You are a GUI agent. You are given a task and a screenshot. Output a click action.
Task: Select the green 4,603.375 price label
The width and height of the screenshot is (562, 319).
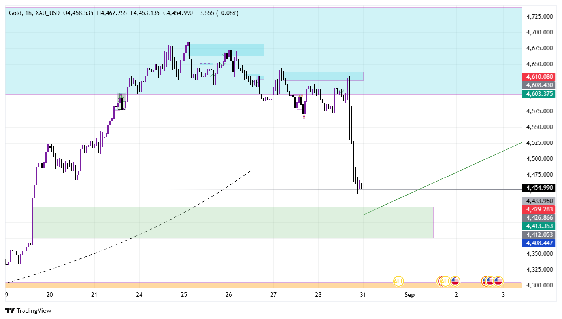(539, 94)
